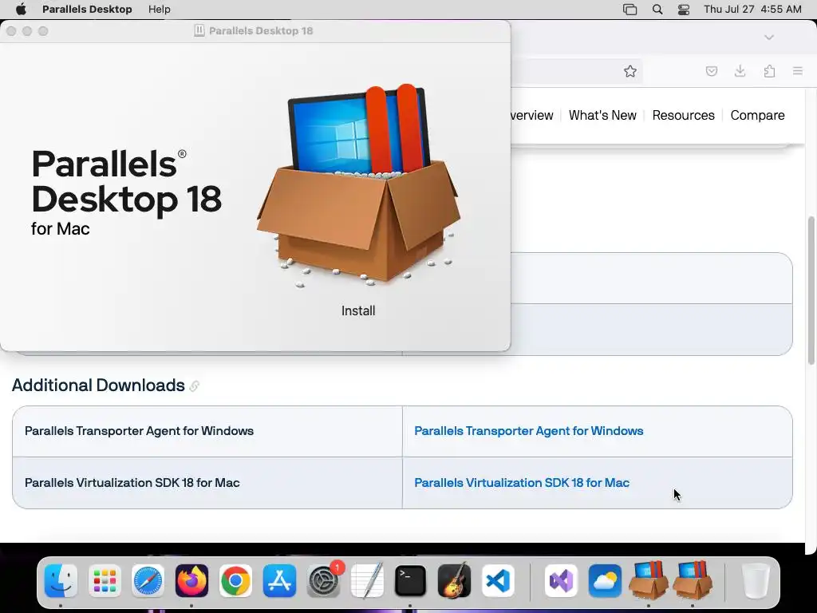Open the Parallels Desktop menu
This screenshot has width=817, height=613.
87,10
